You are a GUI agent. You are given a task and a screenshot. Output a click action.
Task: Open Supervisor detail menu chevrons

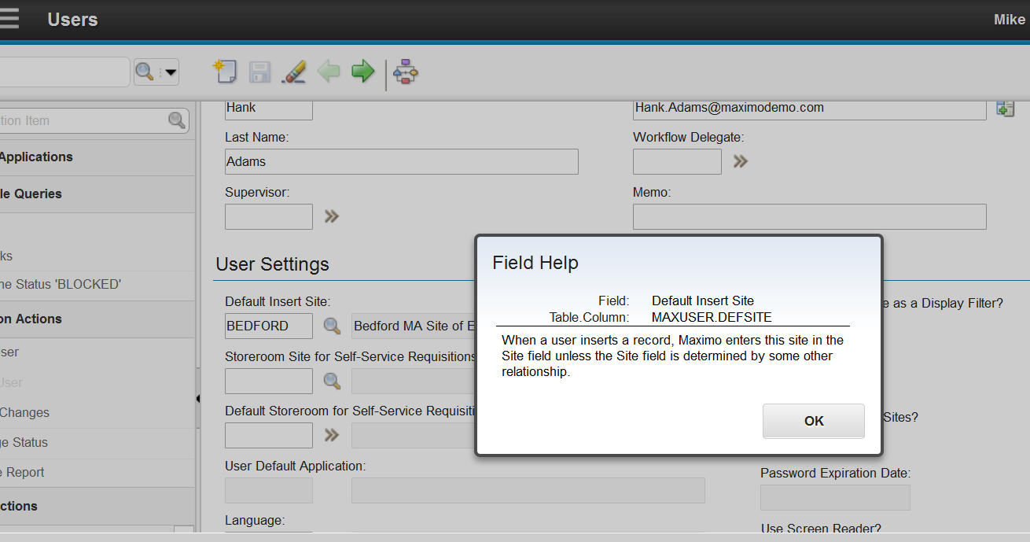tap(332, 216)
